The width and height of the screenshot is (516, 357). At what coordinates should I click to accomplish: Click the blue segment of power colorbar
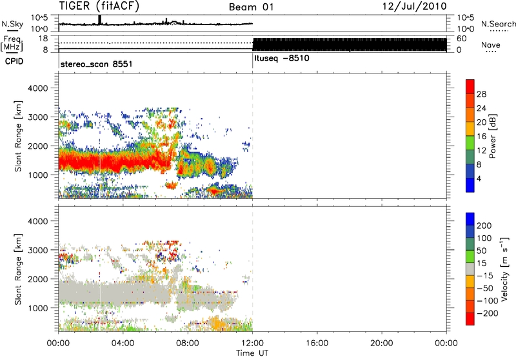pos(470,185)
